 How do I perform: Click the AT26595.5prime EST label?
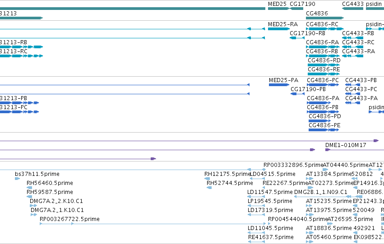point(350,219)
